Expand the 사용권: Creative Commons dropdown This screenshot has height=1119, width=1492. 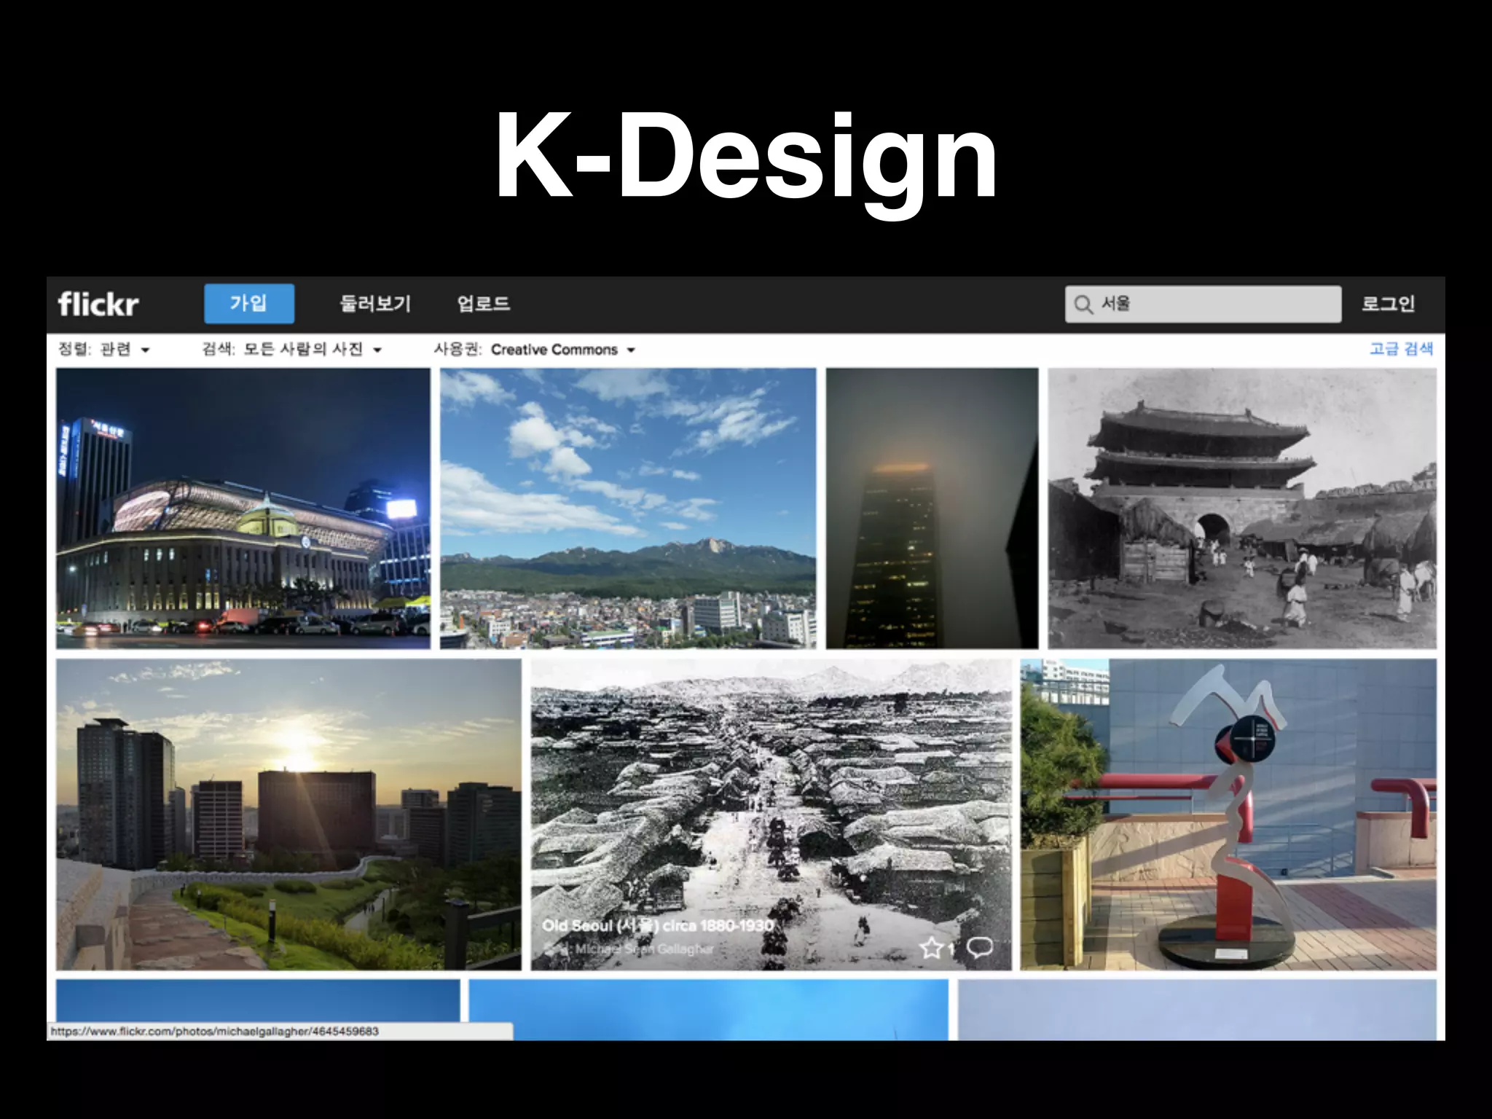(535, 349)
